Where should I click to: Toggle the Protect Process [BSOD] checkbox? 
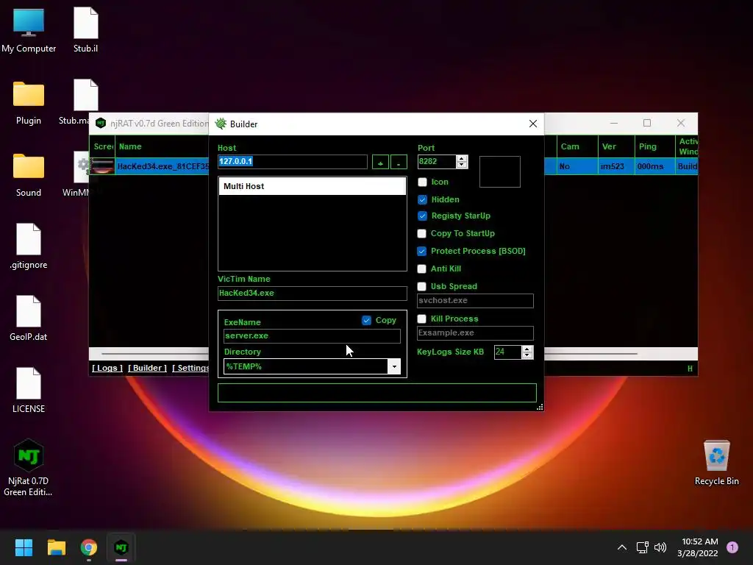(x=421, y=251)
